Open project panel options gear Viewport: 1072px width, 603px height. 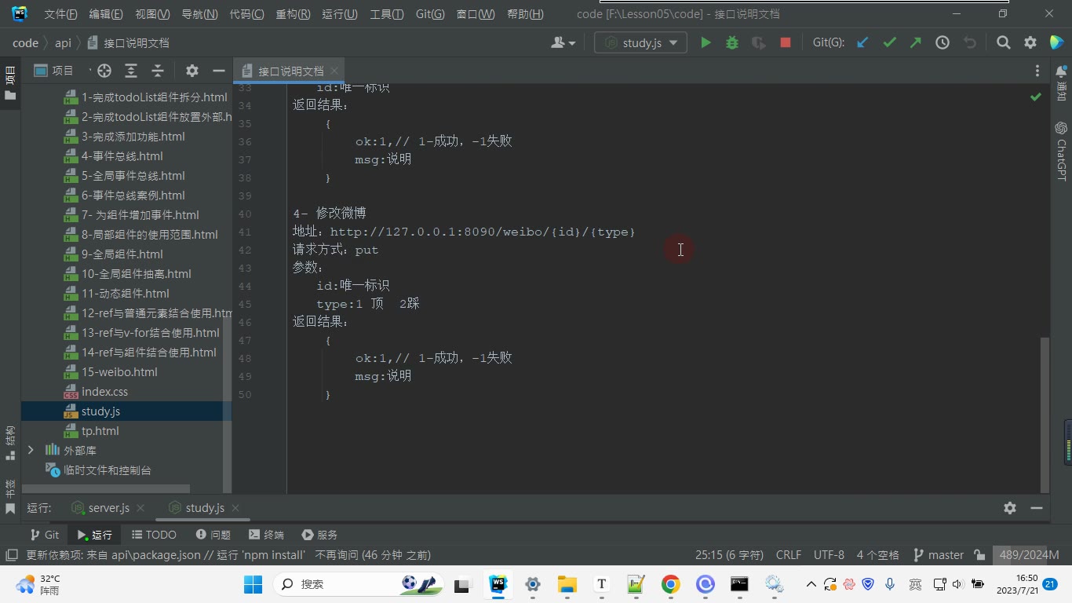pyautogui.click(x=192, y=71)
